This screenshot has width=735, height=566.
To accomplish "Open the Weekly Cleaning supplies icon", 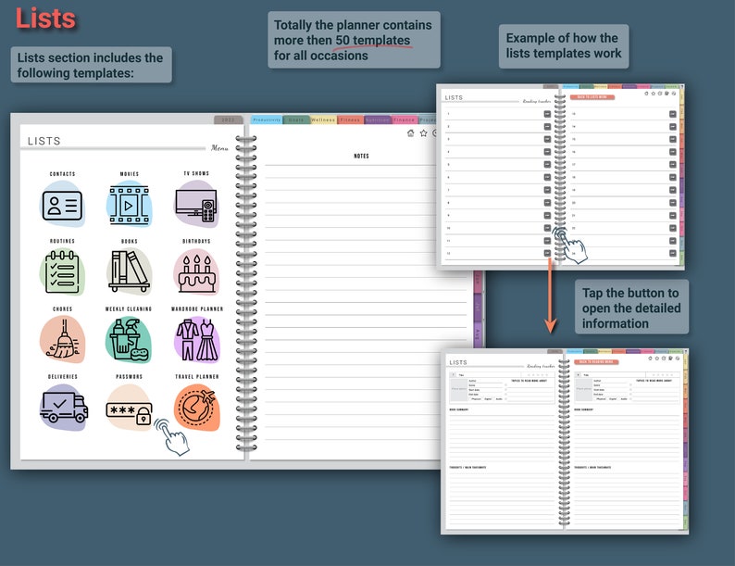I will click(x=129, y=339).
